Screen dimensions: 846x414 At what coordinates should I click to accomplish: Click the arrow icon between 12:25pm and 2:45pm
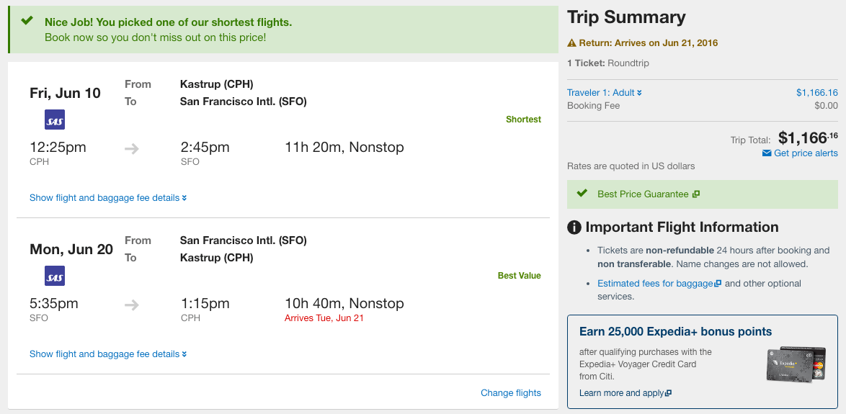click(131, 149)
